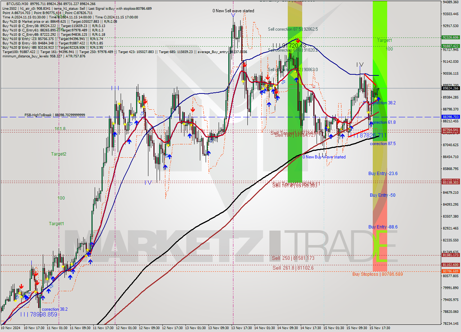Click the 94089.370 price axis value
461x332 pixels.
tap(451, 2)
